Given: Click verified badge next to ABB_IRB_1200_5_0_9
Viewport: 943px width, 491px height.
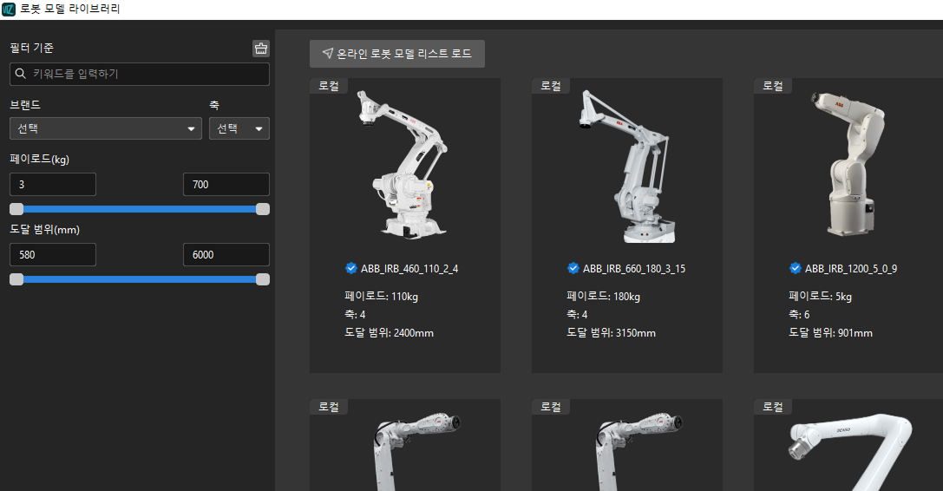Looking at the screenshot, I should [795, 268].
